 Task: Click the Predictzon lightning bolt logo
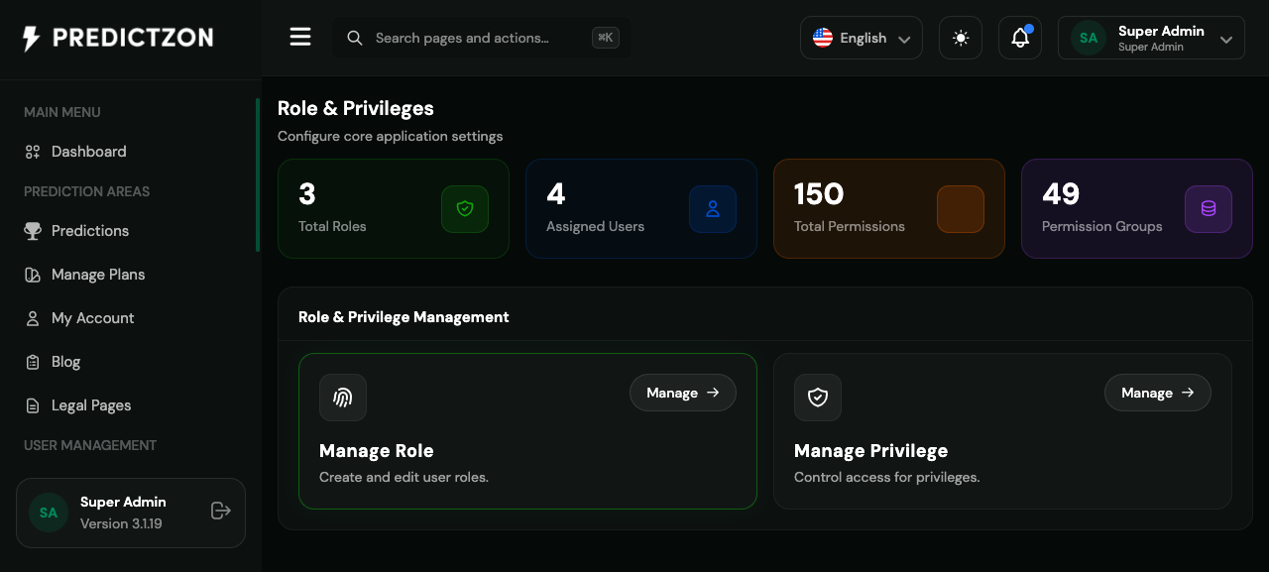pos(32,38)
